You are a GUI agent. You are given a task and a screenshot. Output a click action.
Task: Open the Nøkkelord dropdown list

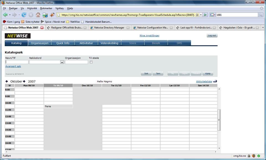(62, 62)
